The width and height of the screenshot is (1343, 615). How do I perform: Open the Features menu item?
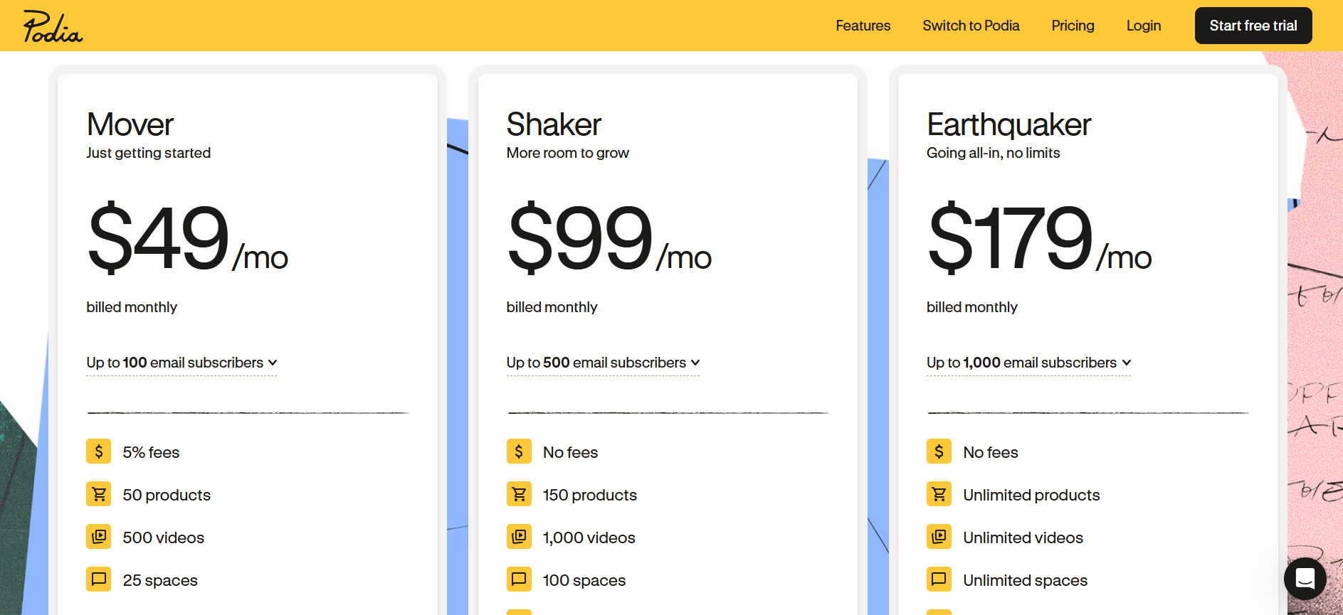click(863, 26)
